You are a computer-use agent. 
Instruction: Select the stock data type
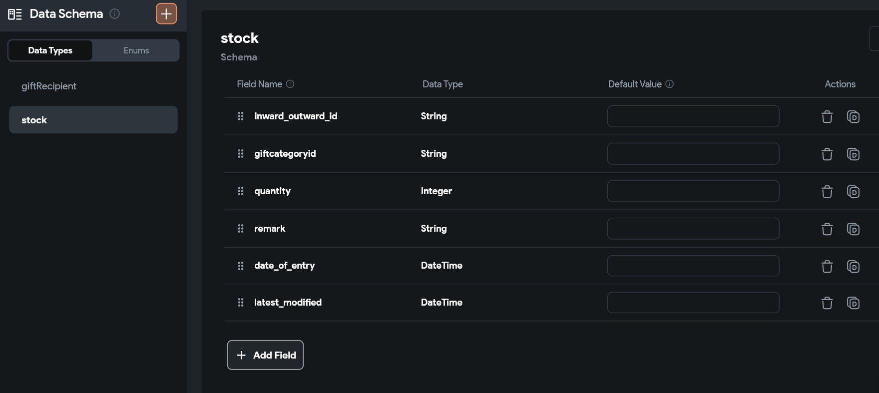coord(93,120)
